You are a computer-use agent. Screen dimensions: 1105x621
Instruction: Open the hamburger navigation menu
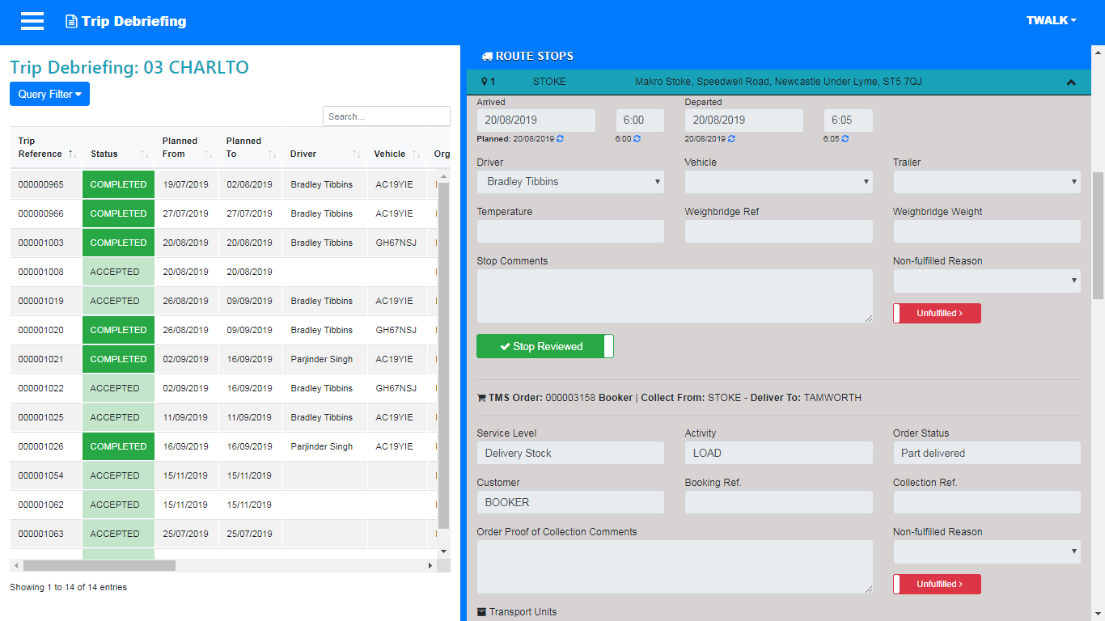pyautogui.click(x=32, y=21)
